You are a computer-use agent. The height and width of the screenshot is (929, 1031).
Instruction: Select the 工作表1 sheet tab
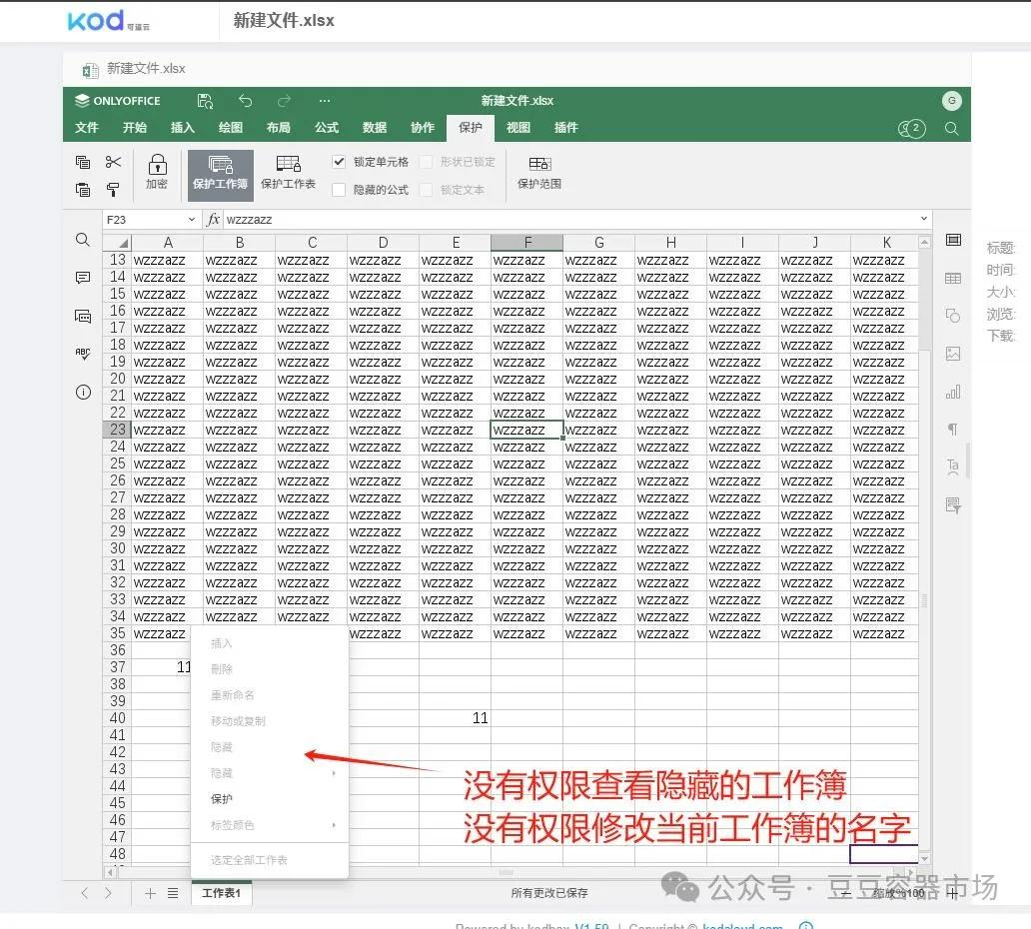coord(222,893)
